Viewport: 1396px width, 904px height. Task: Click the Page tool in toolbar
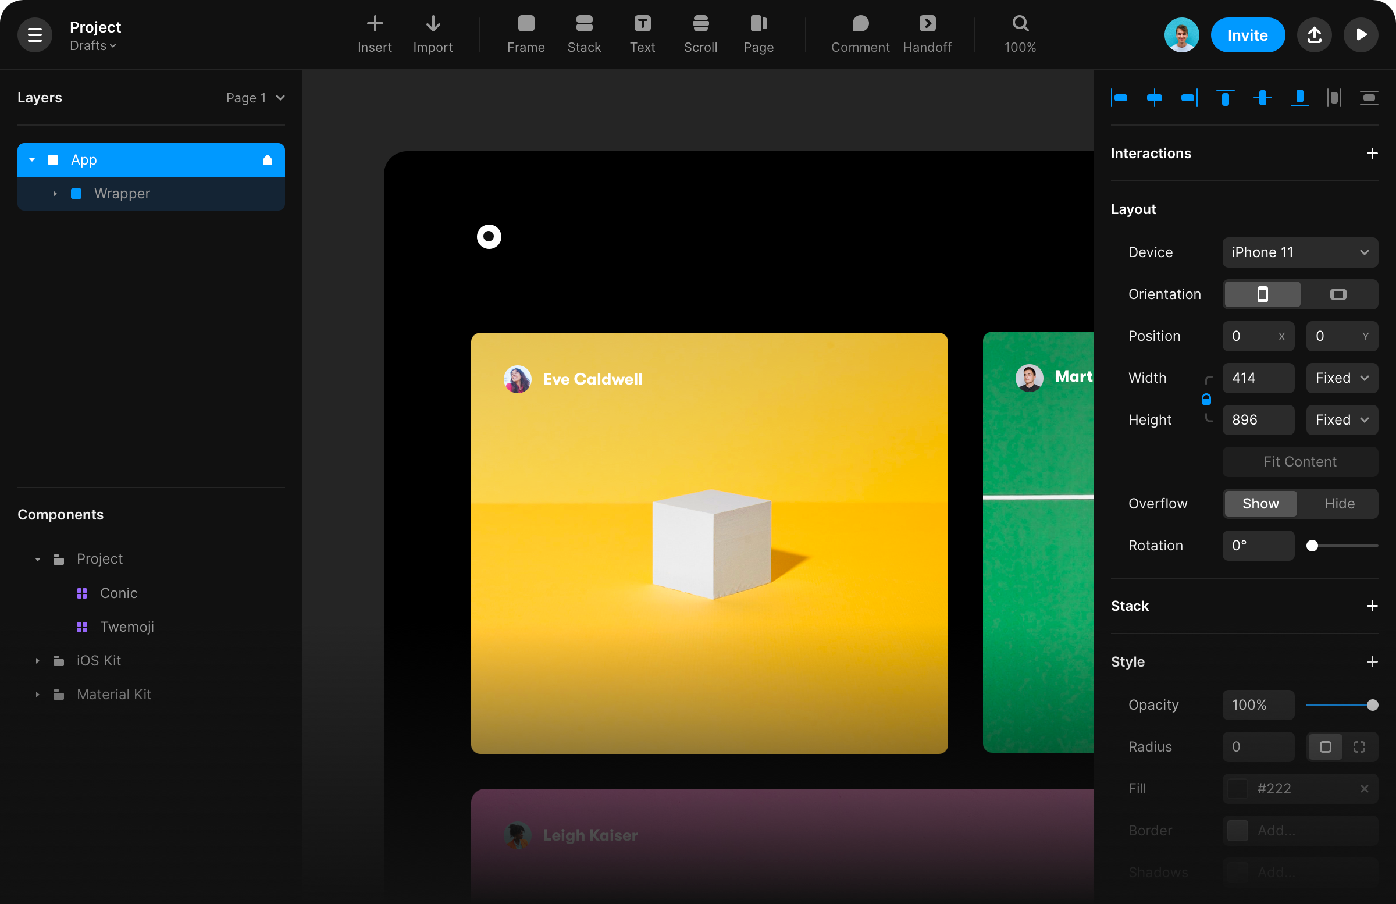[x=758, y=35]
